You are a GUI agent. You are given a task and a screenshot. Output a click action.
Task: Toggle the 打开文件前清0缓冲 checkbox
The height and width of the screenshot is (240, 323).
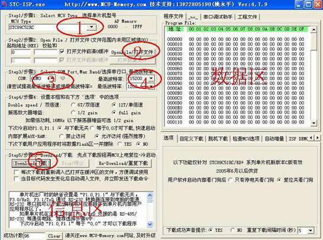(x=62, y=51)
